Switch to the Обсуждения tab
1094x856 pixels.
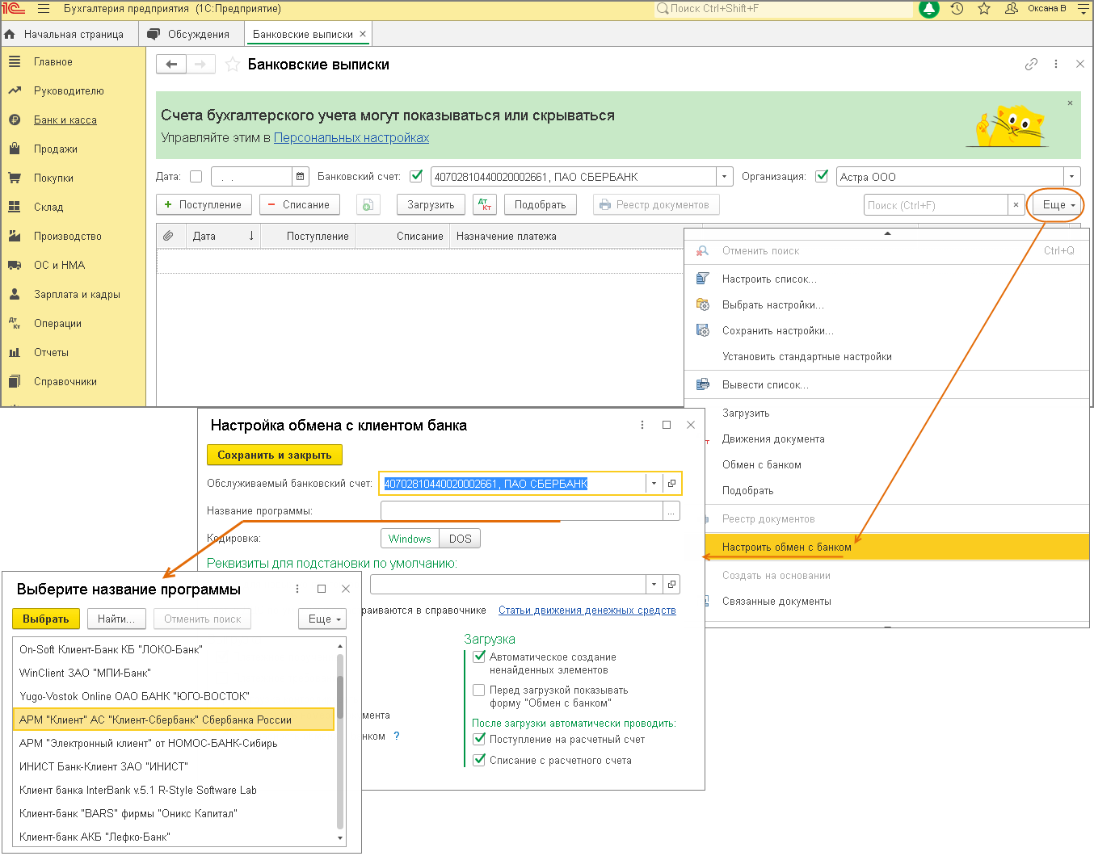191,34
